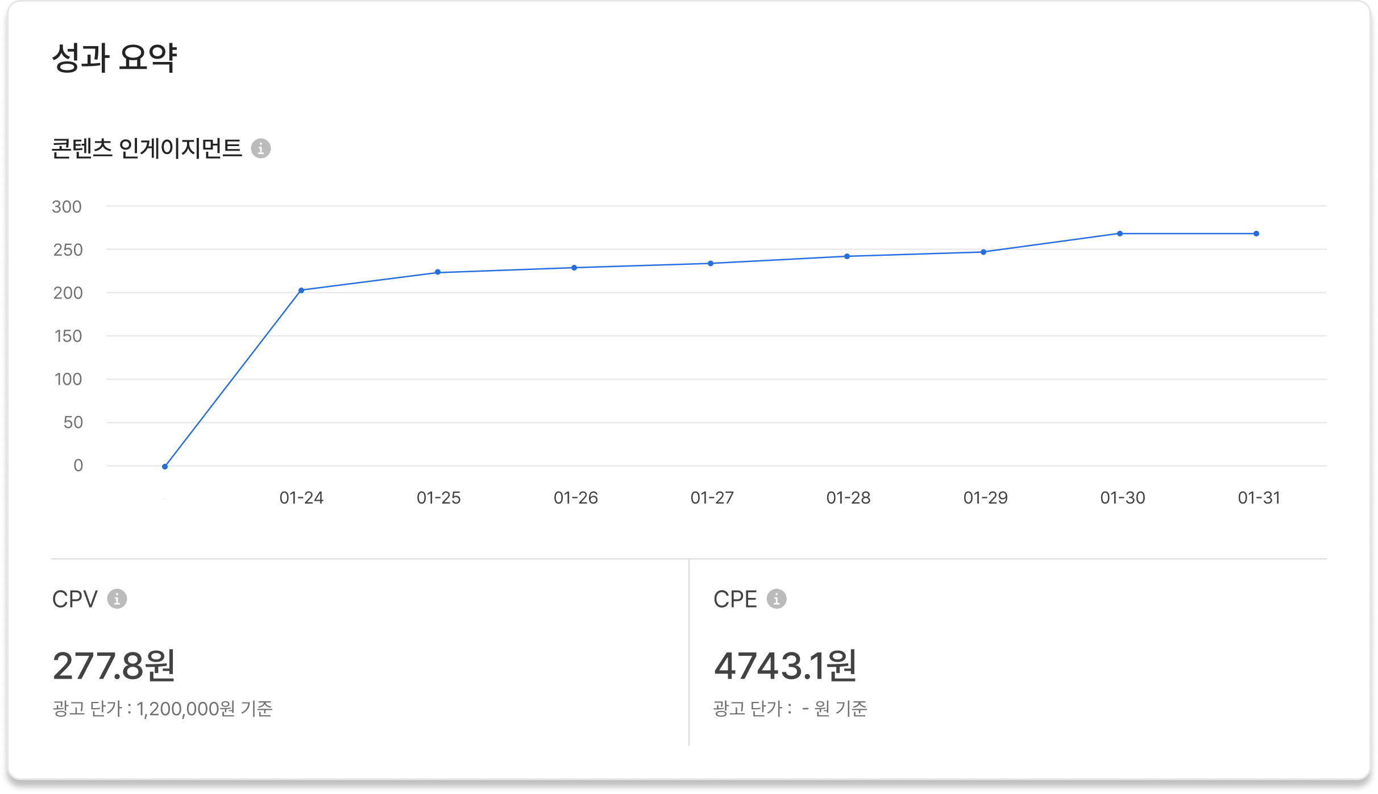The width and height of the screenshot is (1378, 794).
Task: Select the 01-26 data point on chart
Action: (574, 268)
